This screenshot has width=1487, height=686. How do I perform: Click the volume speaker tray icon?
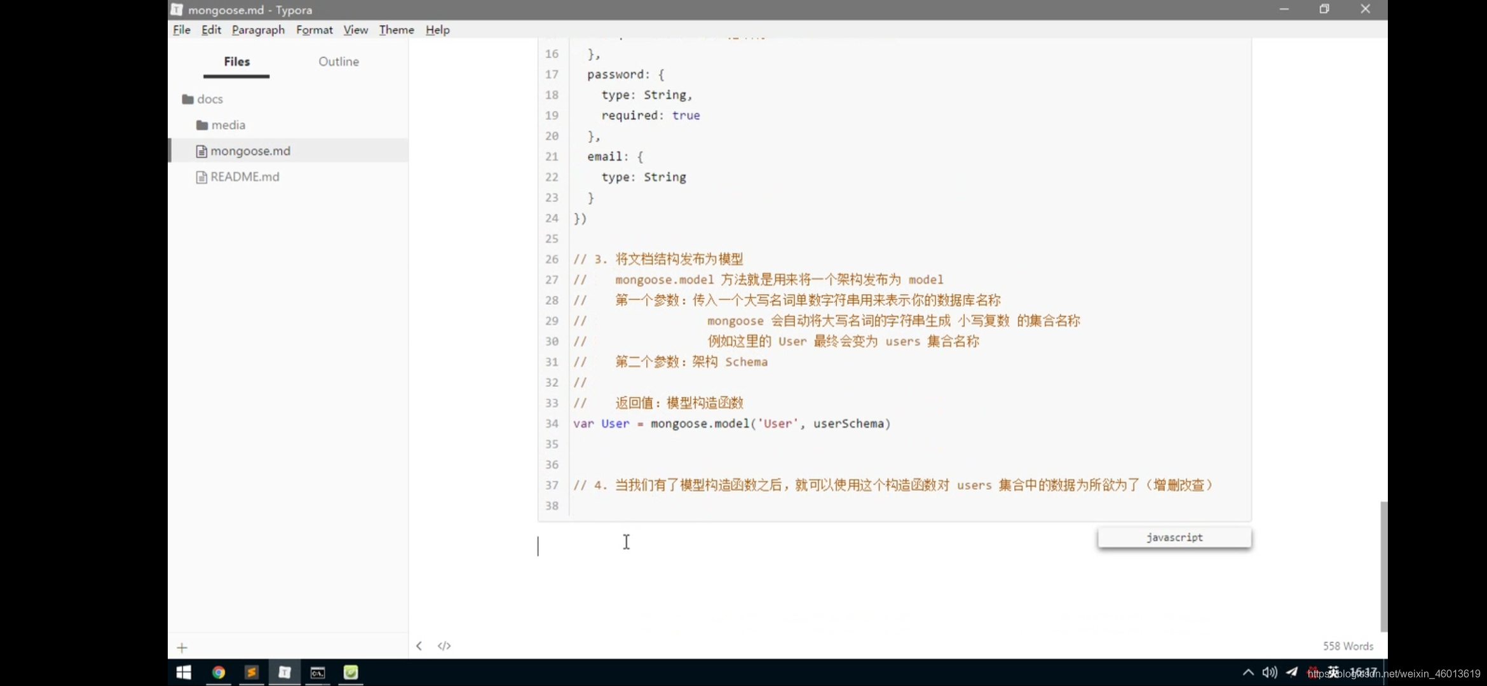pyautogui.click(x=1269, y=673)
